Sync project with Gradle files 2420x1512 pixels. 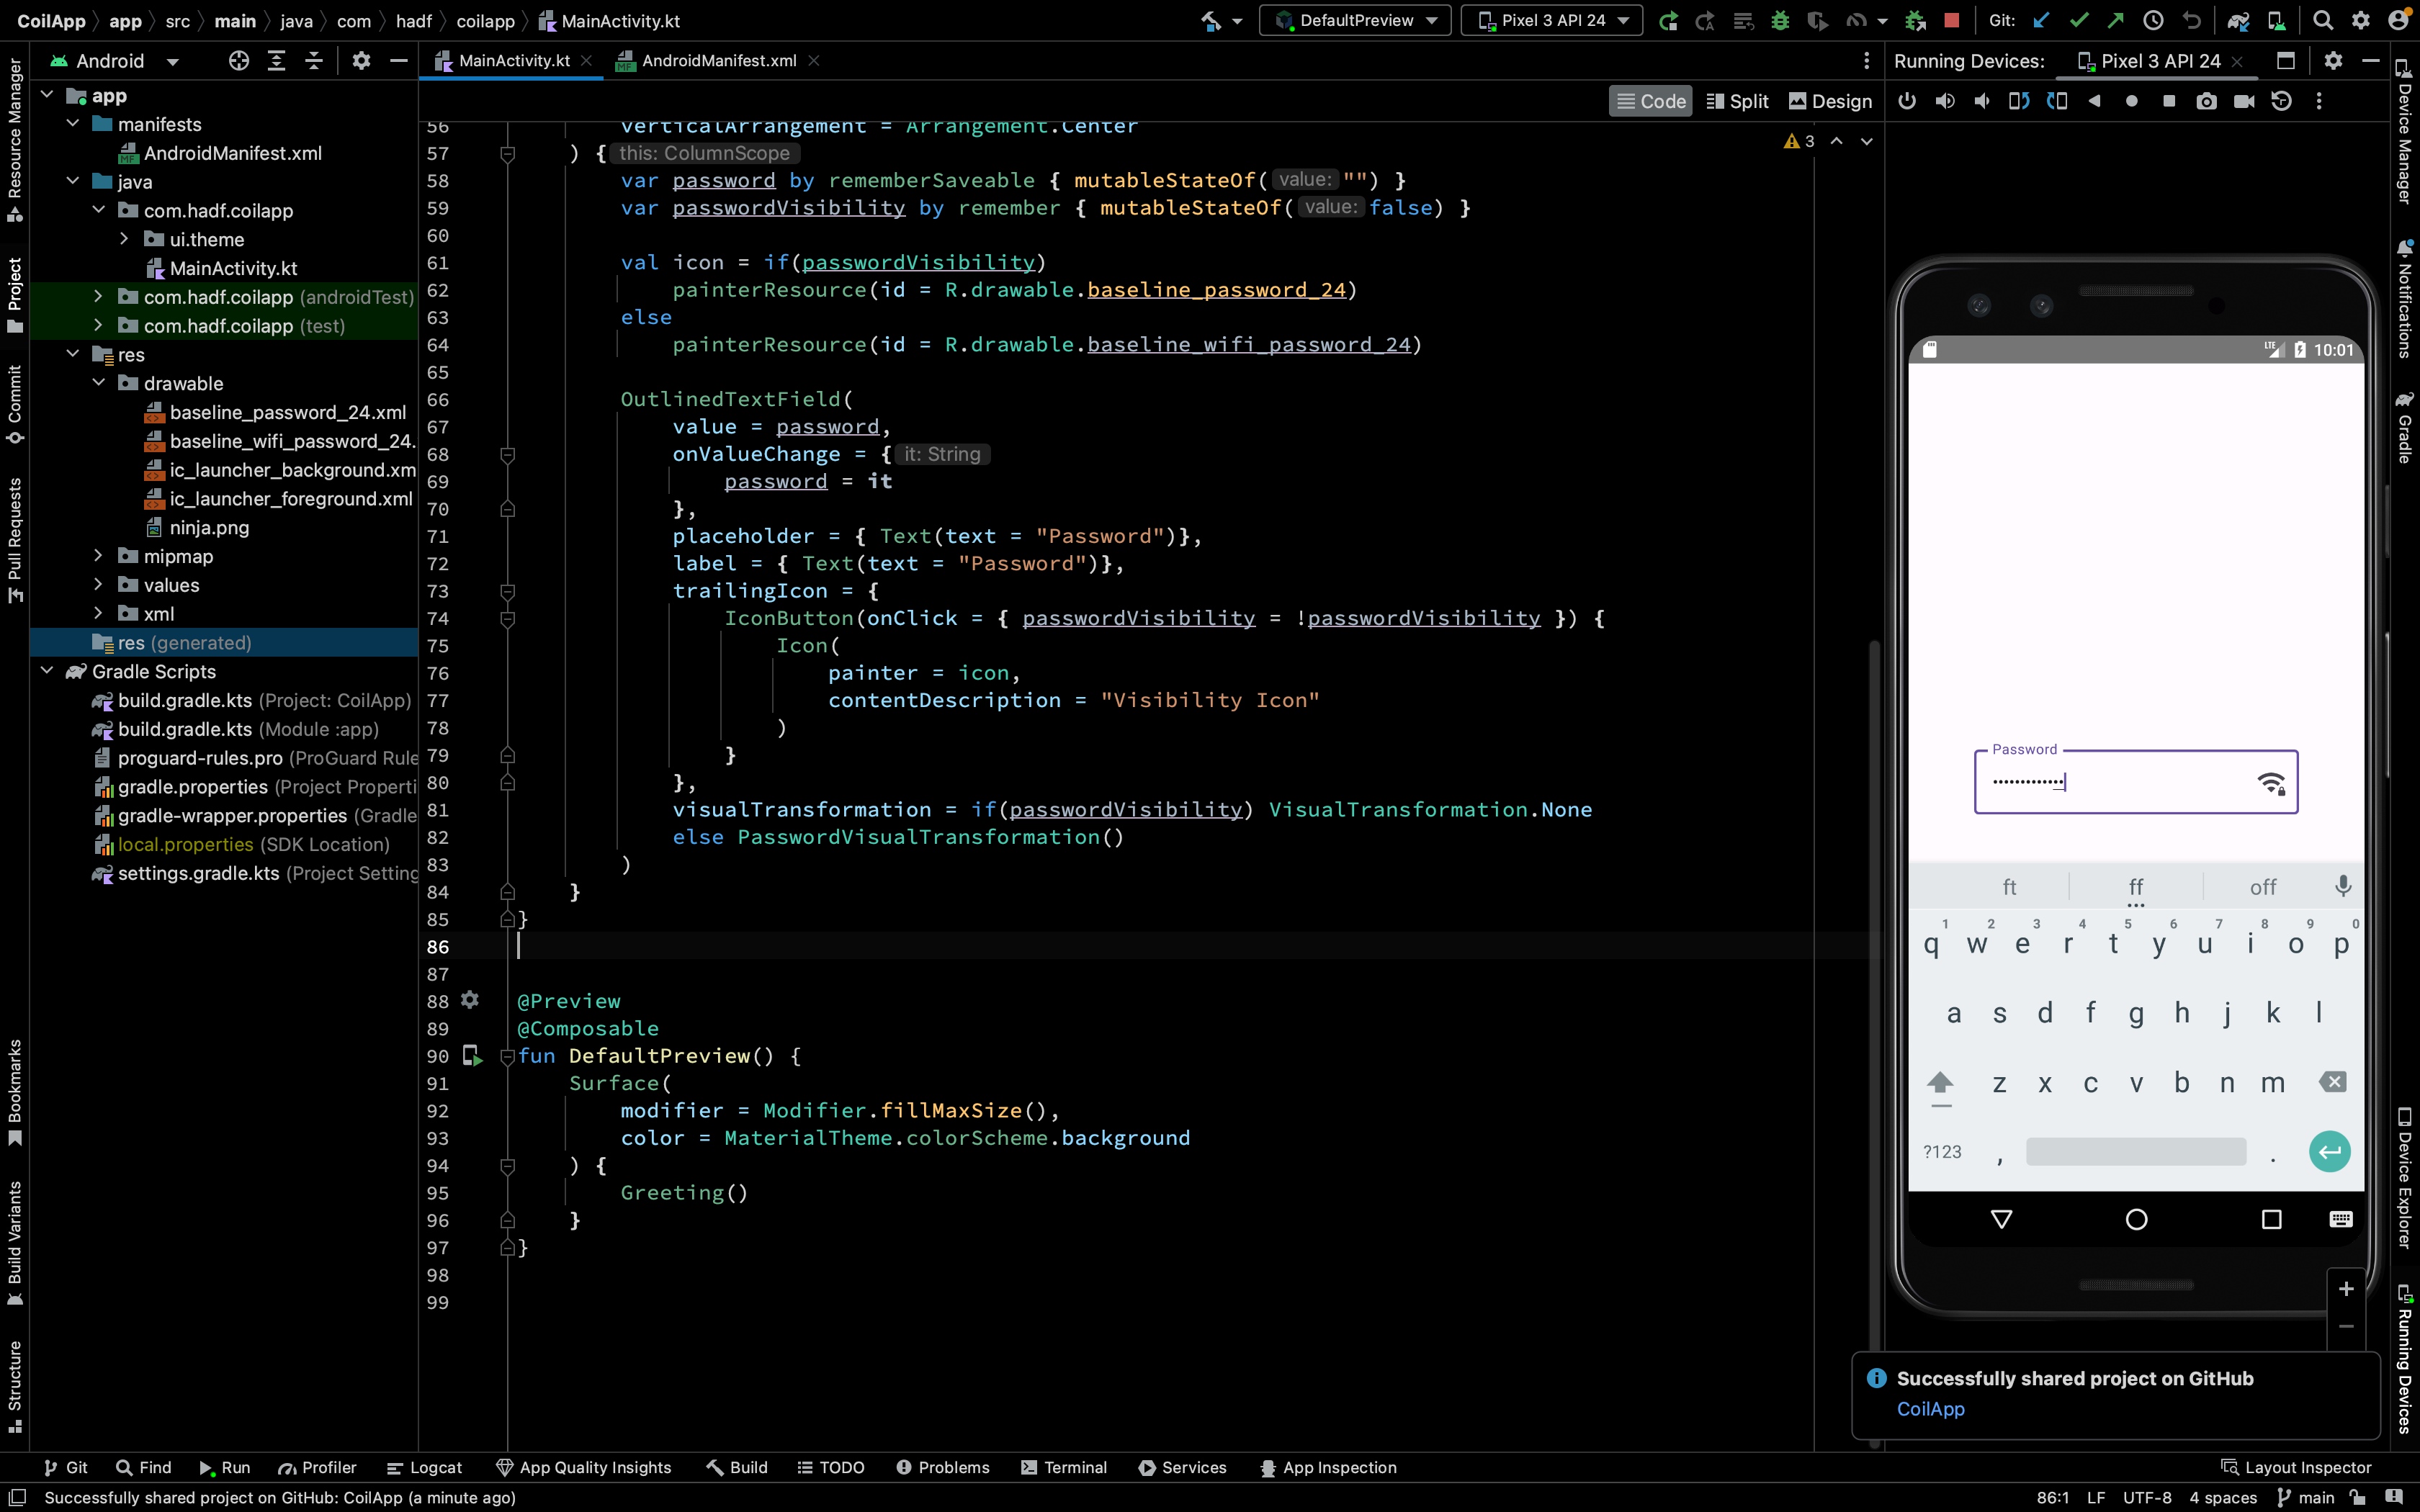[x=2240, y=20]
